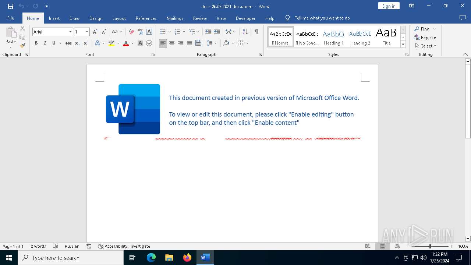Toggle the Show/Hide paragraph marks button

[256, 32]
